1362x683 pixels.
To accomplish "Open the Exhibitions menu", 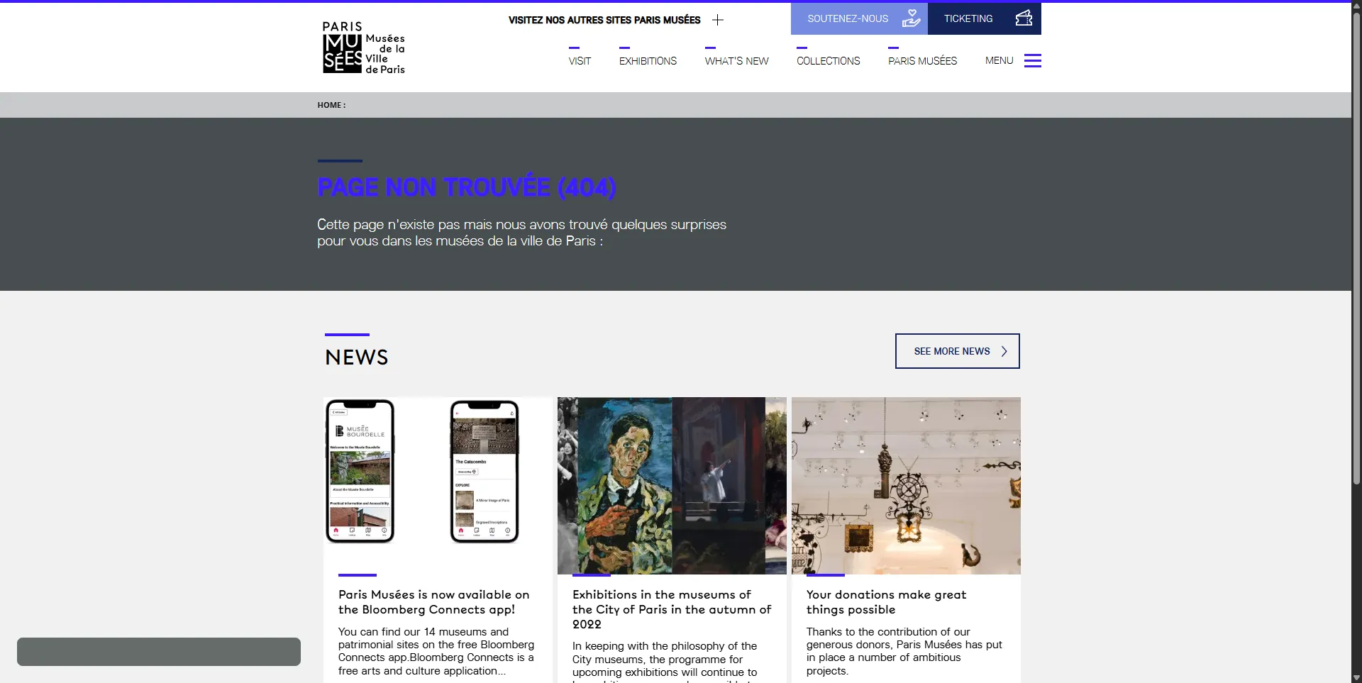I will (648, 61).
